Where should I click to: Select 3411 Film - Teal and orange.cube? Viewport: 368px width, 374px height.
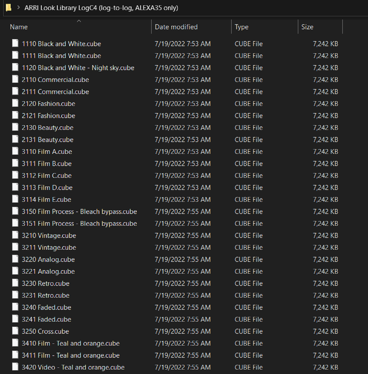click(x=71, y=356)
